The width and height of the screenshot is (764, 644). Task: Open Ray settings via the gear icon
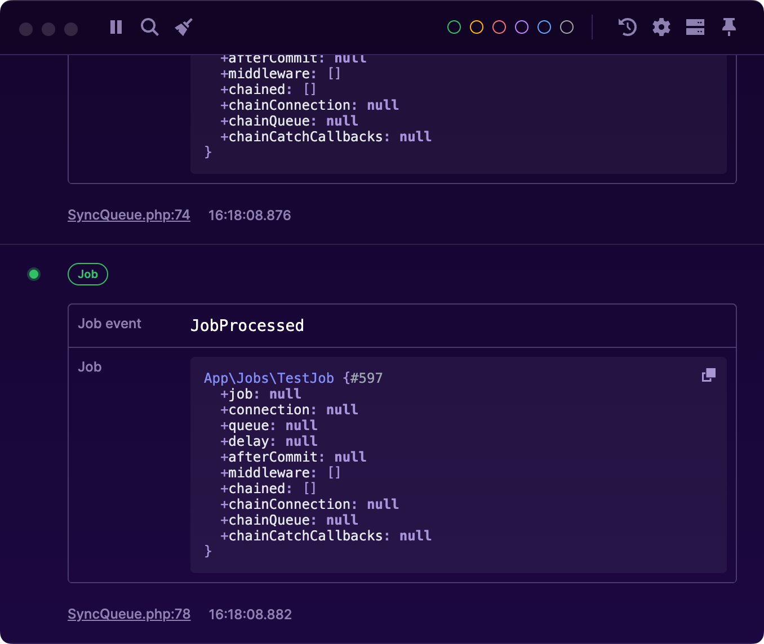pos(661,27)
